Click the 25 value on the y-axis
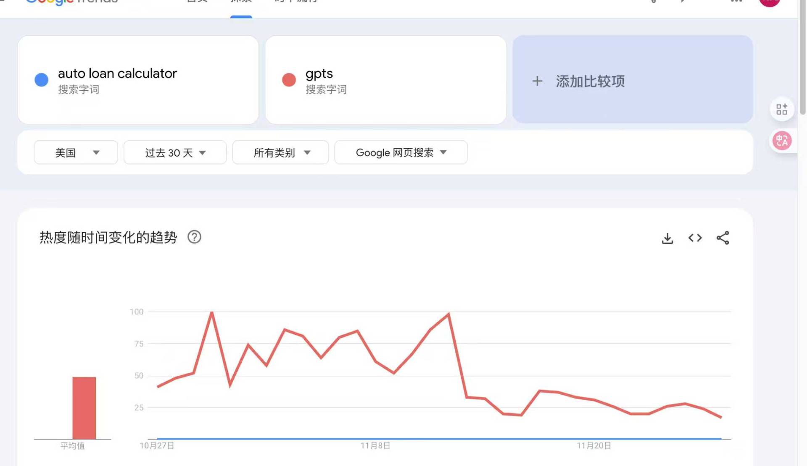The height and width of the screenshot is (466, 807). (x=139, y=408)
